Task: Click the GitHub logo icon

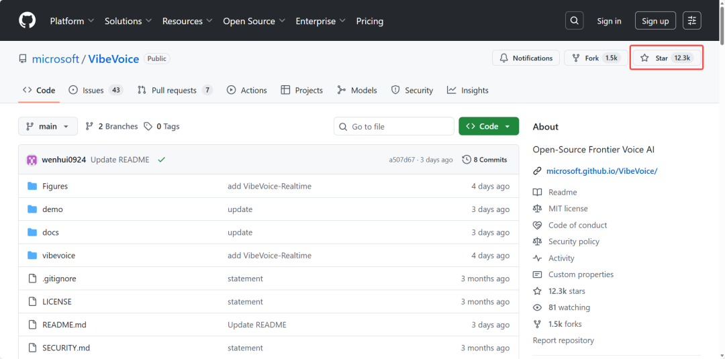Action: pyautogui.click(x=28, y=21)
